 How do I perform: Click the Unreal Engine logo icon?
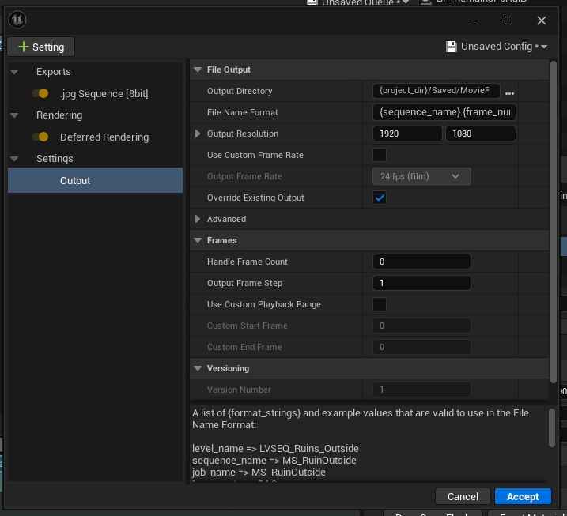point(17,20)
